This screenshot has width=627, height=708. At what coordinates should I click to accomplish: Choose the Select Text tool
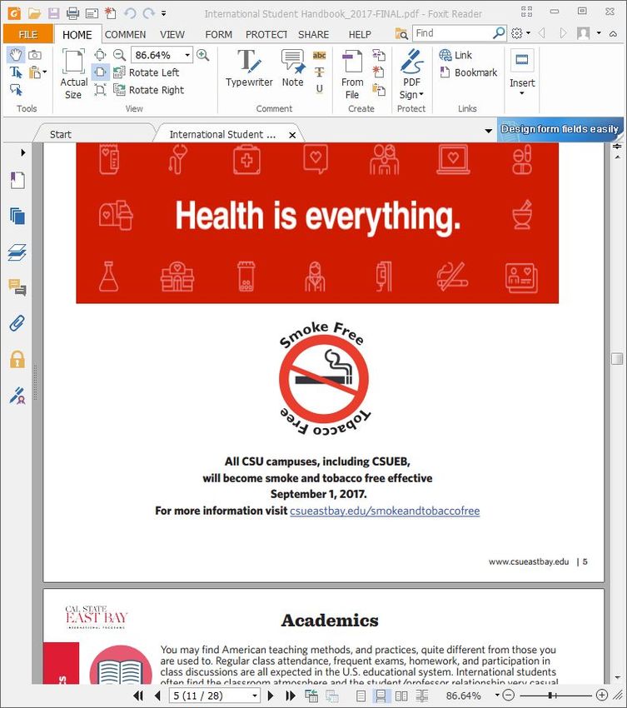point(15,72)
